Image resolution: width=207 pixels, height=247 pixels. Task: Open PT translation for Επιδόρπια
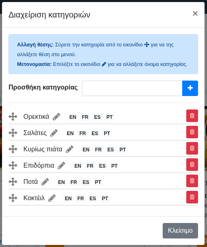[x=114, y=166]
